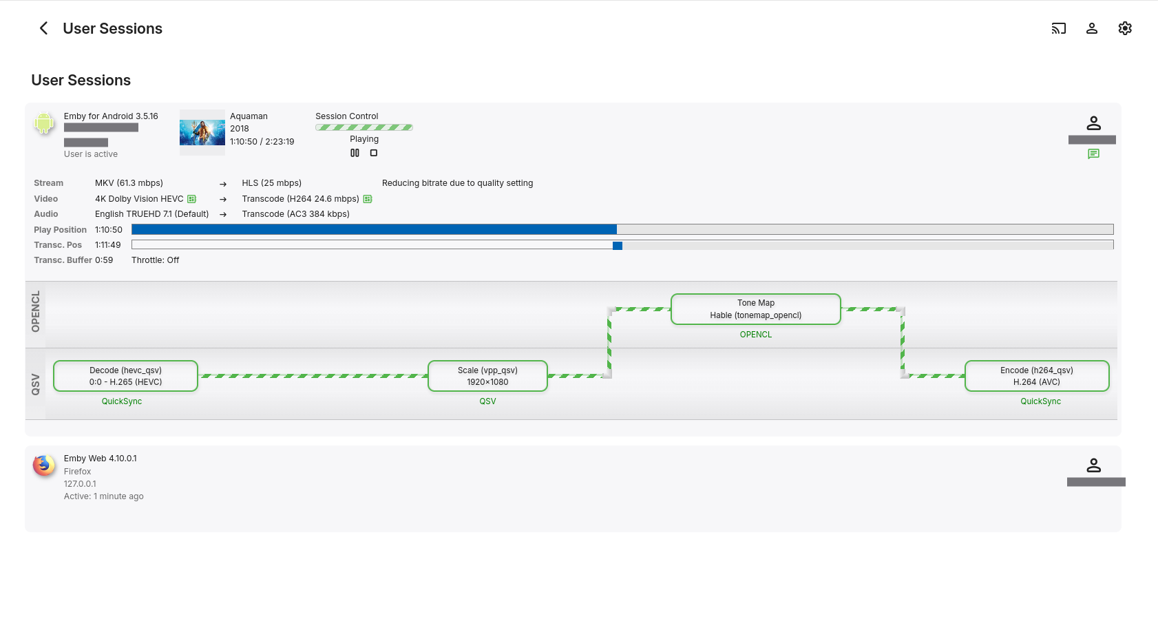The image size is (1158, 630).
Task: Click 'Transcode (AC3 384 kbps)' text
Action: (296, 214)
